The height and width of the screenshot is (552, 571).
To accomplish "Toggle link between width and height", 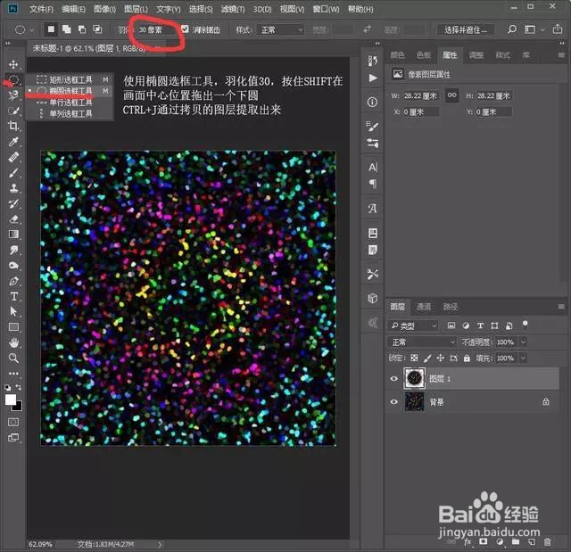I will [x=452, y=95].
